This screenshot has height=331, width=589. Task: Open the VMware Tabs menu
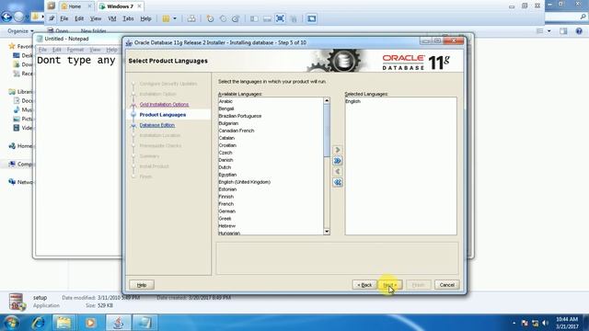tap(128, 18)
